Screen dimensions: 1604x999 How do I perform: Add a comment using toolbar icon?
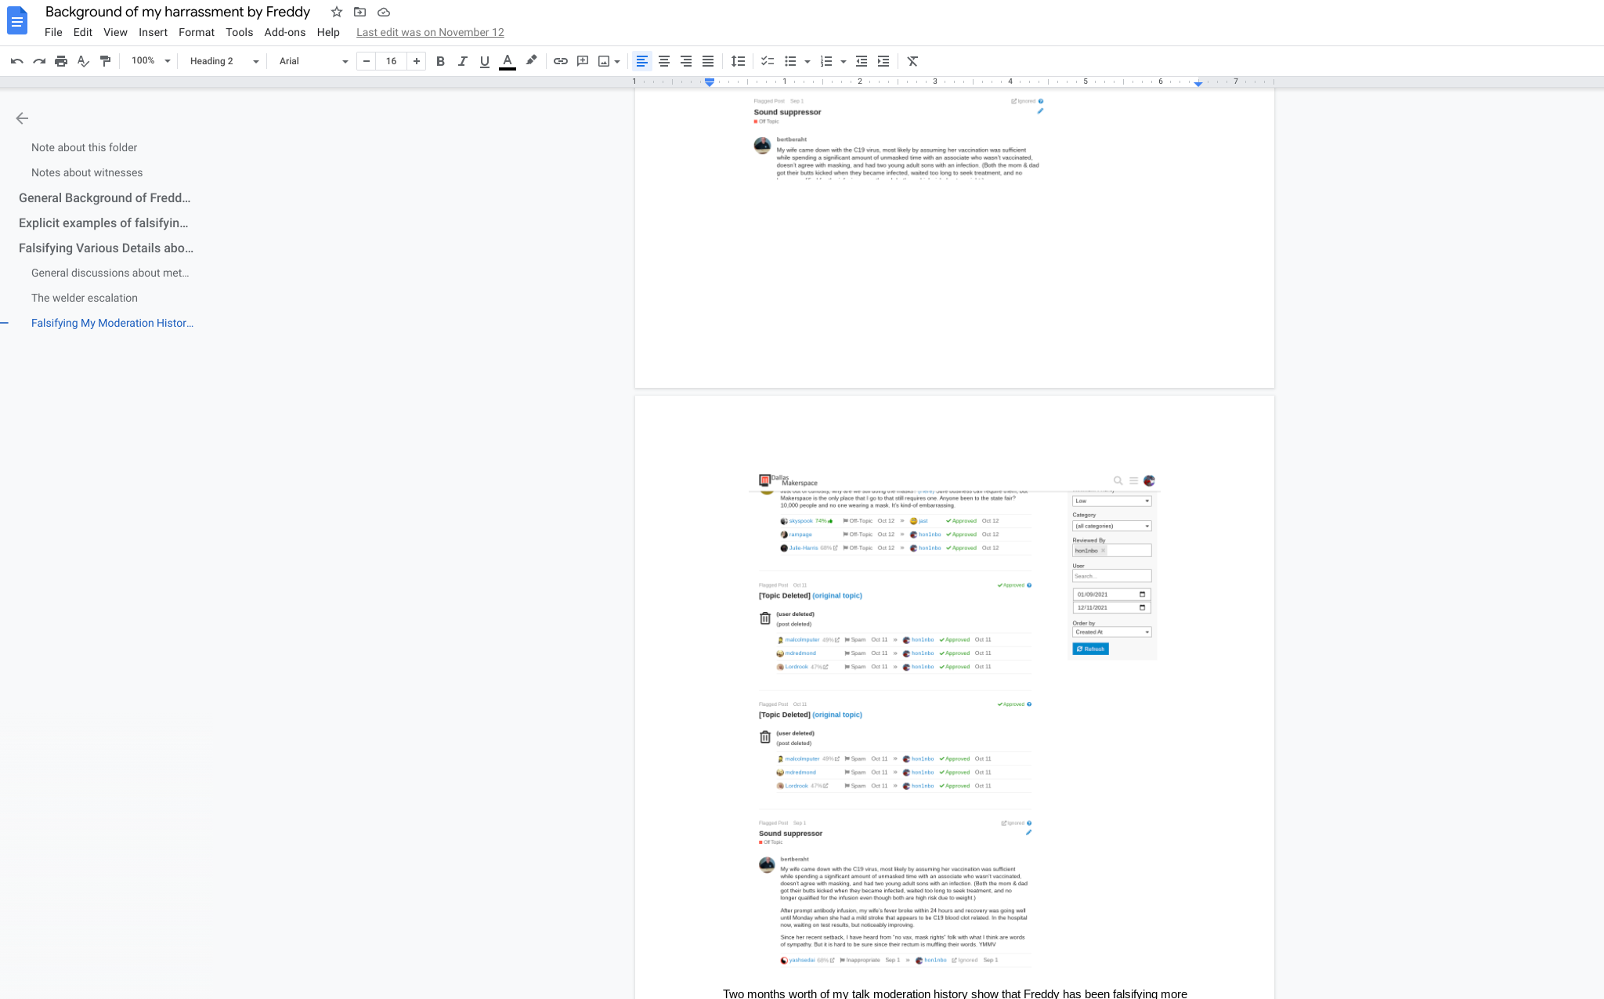(x=582, y=61)
